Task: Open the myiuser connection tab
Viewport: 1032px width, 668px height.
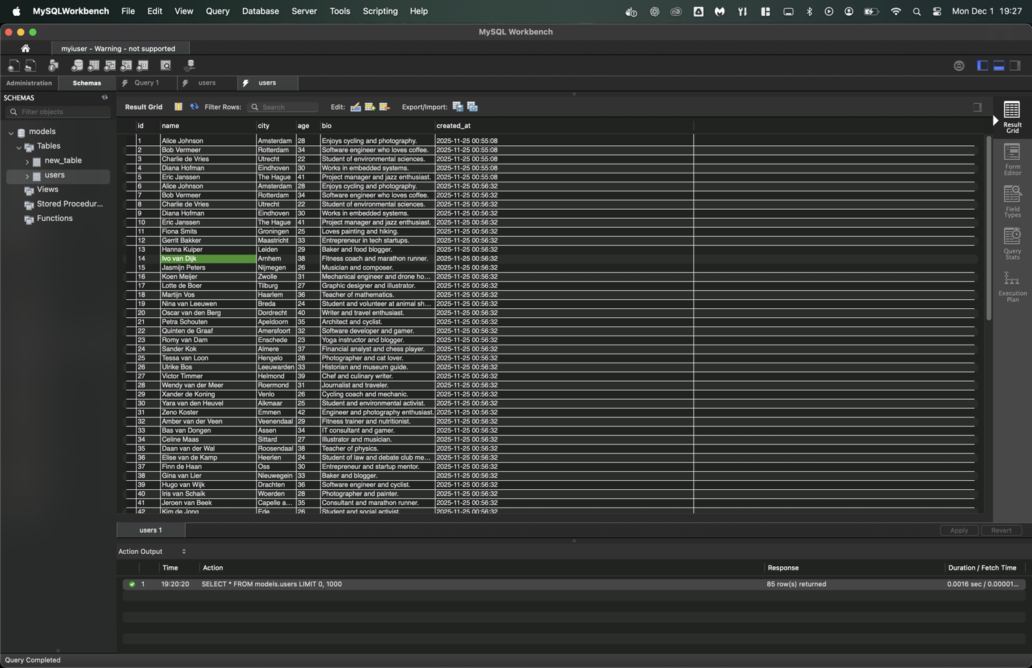Action: [118, 48]
